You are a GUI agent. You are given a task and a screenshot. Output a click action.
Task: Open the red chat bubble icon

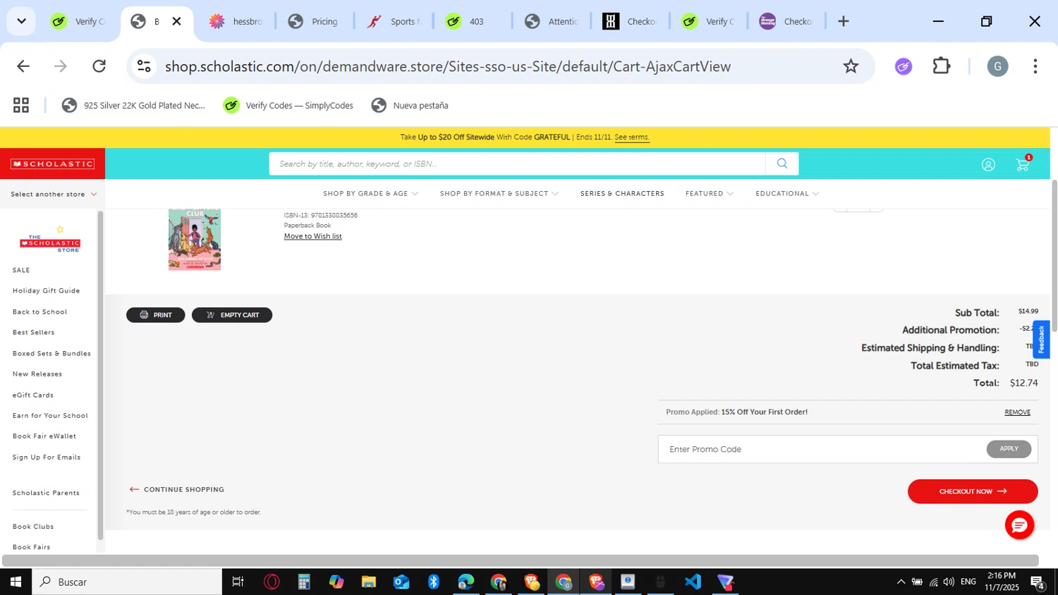pyautogui.click(x=1019, y=525)
